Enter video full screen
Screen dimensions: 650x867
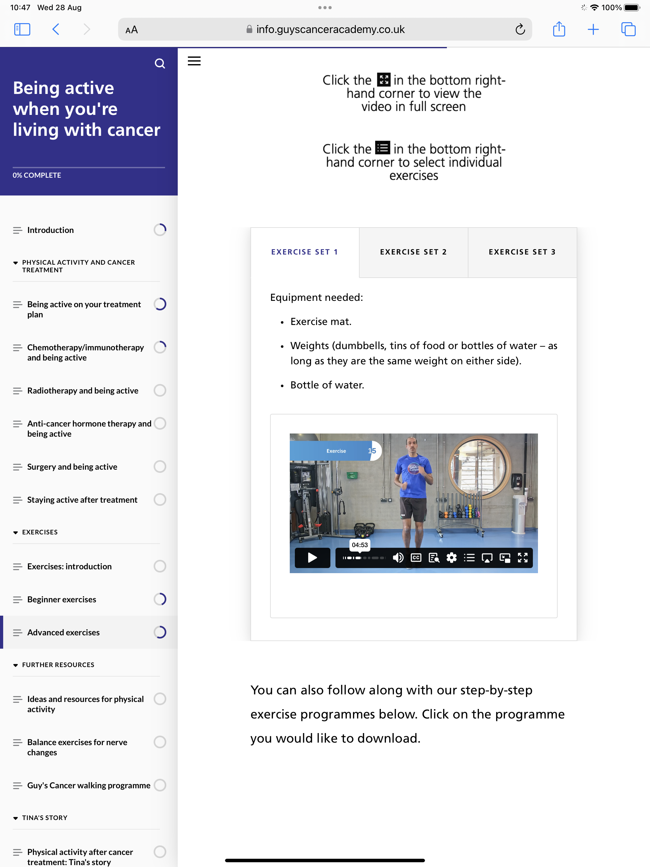pyautogui.click(x=523, y=557)
